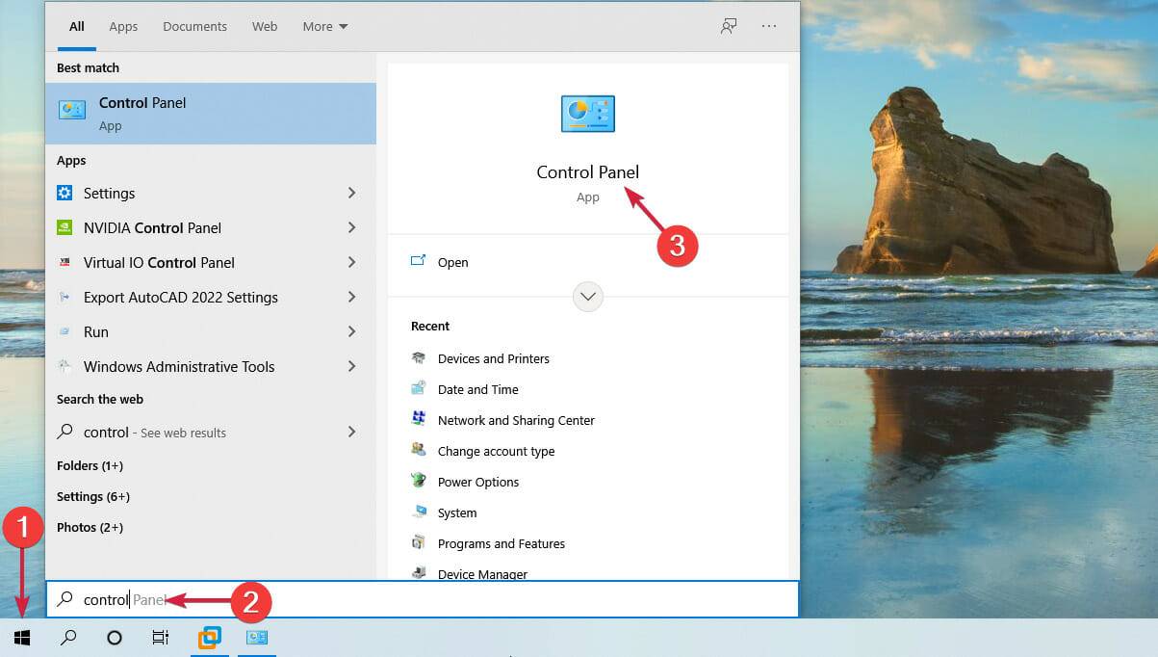
Task: Open the sign-in account icon
Action: coord(729,26)
